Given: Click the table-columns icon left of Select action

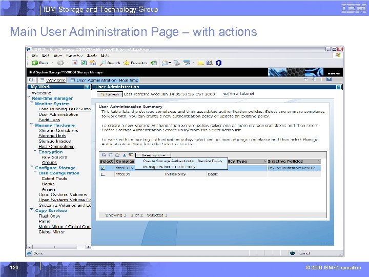Looking at the screenshot, I should tap(131, 155).
